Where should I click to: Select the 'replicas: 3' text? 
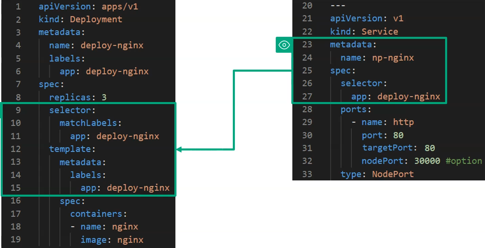78,98
